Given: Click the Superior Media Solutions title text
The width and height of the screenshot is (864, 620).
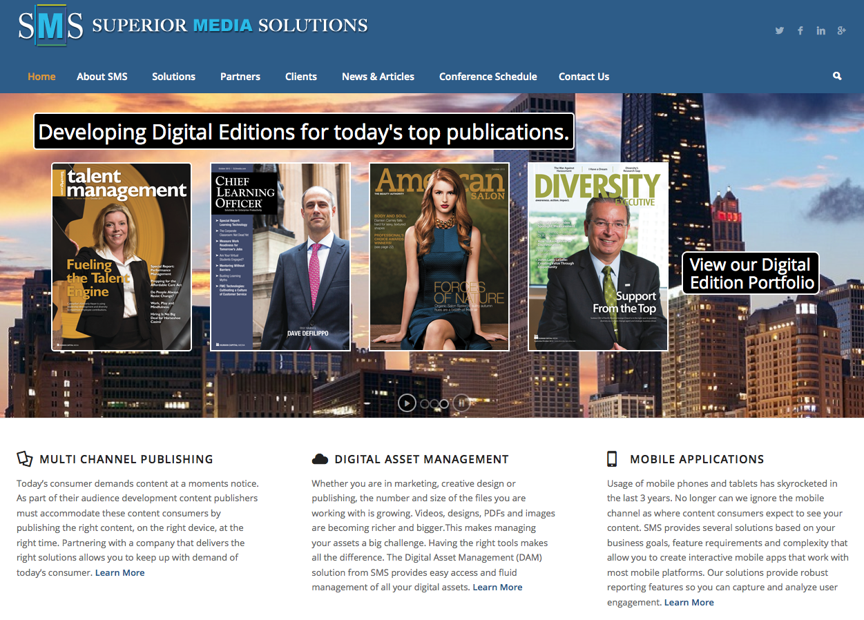Looking at the screenshot, I should 230,26.
